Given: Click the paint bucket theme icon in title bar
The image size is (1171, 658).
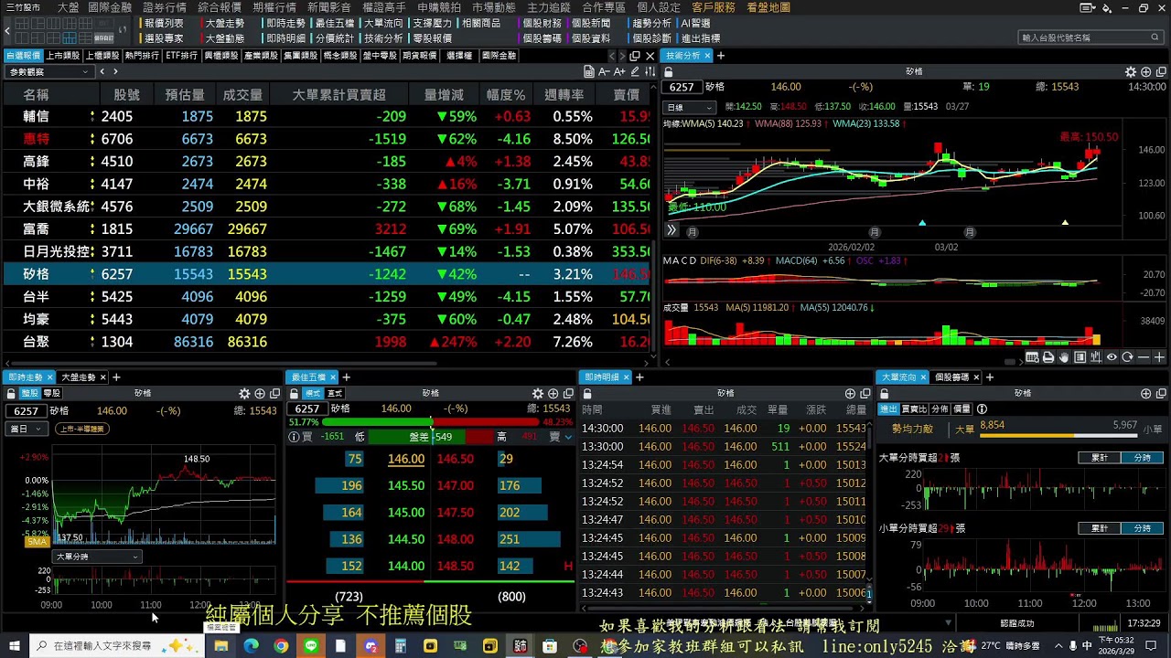Looking at the screenshot, I should click(x=1107, y=8).
